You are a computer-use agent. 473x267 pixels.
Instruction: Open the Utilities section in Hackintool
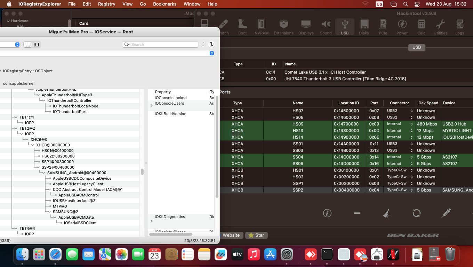[440, 27]
